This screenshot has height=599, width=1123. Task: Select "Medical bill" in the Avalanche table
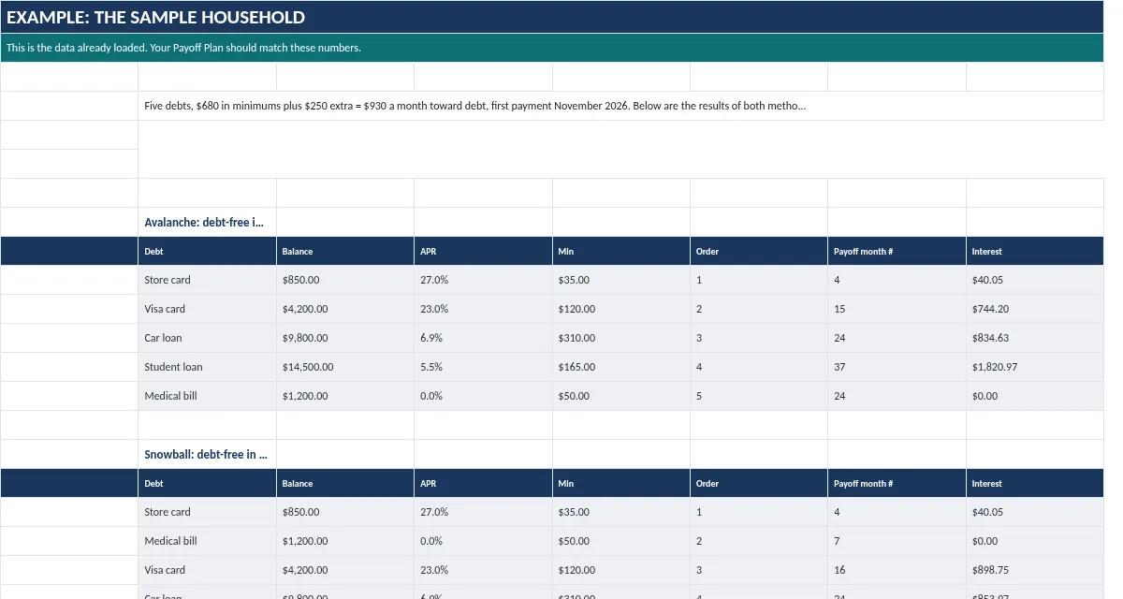pyautogui.click(x=207, y=396)
